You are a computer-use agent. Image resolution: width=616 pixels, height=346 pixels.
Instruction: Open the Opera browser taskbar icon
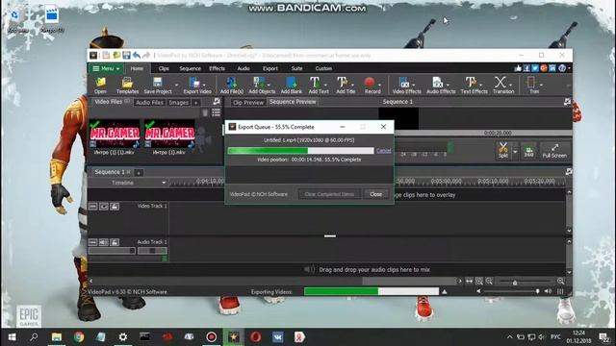pos(256,337)
